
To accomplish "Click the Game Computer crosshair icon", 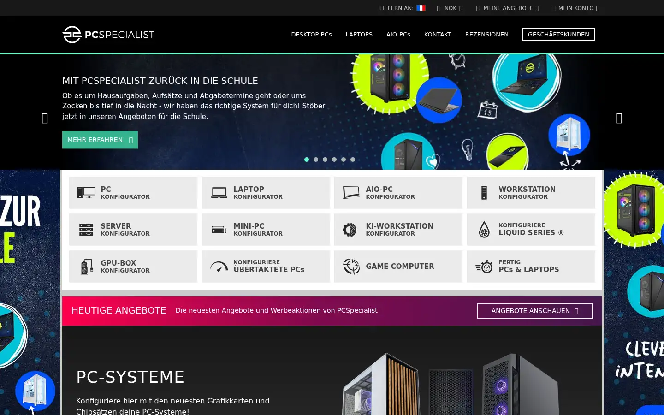I will tap(351, 267).
